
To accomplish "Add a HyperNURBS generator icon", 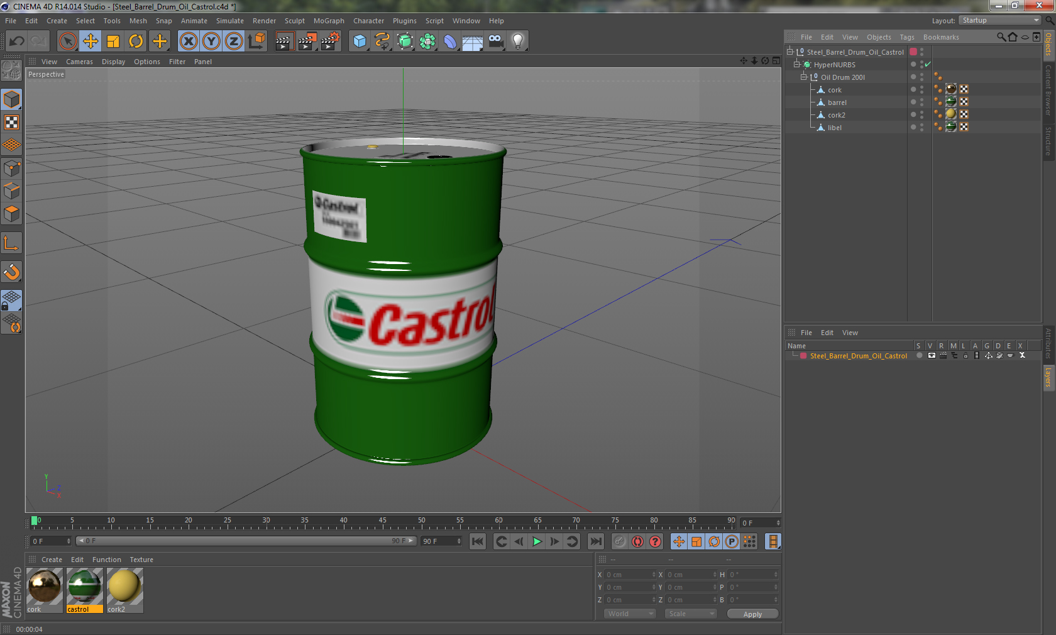I will click(x=405, y=41).
